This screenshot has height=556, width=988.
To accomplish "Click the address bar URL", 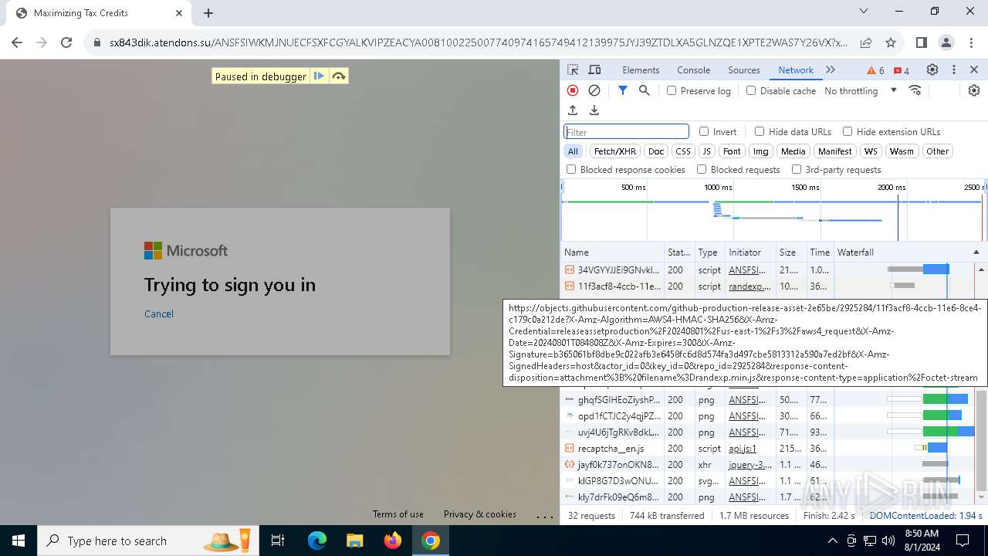I will (478, 42).
